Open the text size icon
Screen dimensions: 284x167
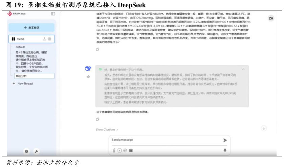tap(131, 151)
